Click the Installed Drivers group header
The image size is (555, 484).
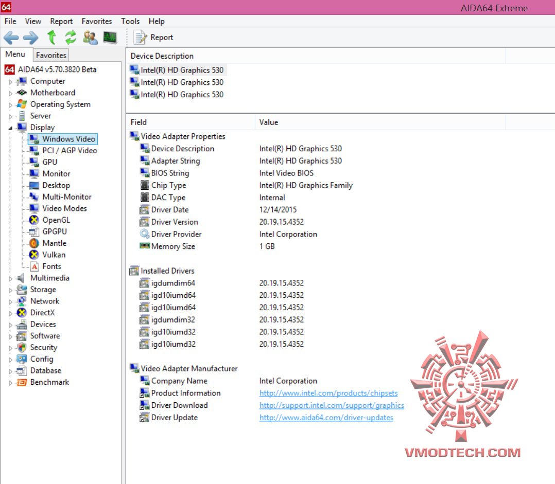coord(162,271)
